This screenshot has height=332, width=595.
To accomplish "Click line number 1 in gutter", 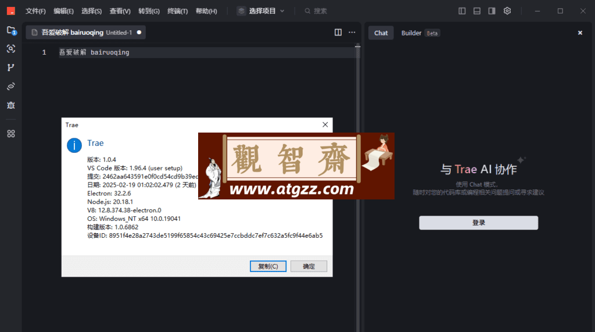I will point(44,52).
